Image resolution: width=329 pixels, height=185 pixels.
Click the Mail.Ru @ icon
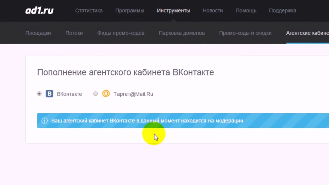point(106,94)
